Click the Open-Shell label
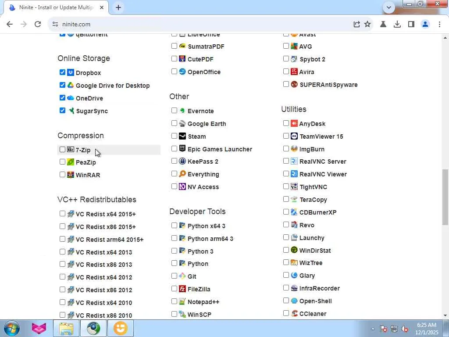The width and height of the screenshot is (449, 337). pos(316,301)
